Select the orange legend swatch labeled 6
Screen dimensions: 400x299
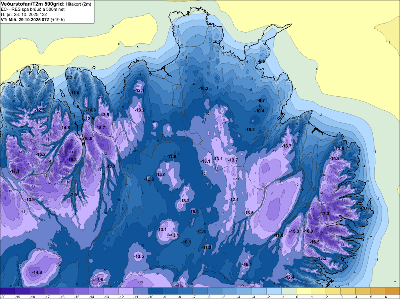click(392, 291)
